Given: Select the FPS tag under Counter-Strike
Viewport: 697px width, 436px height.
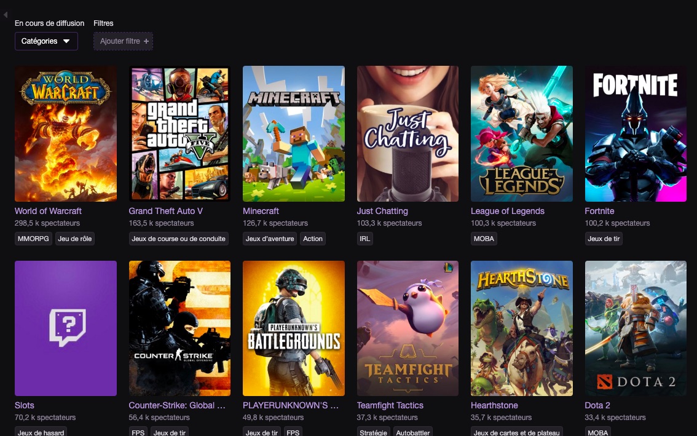Looking at the screenshot, I should (138, 432).
